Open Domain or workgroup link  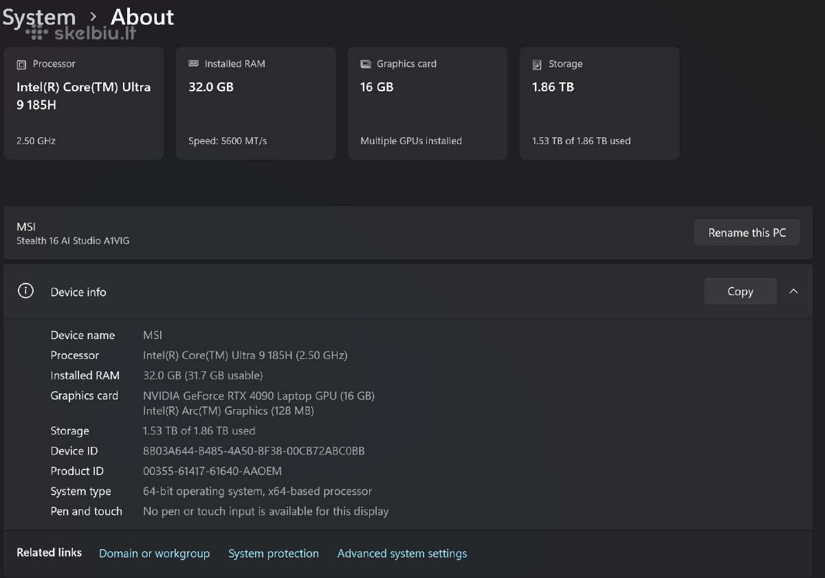coord(155,553)
